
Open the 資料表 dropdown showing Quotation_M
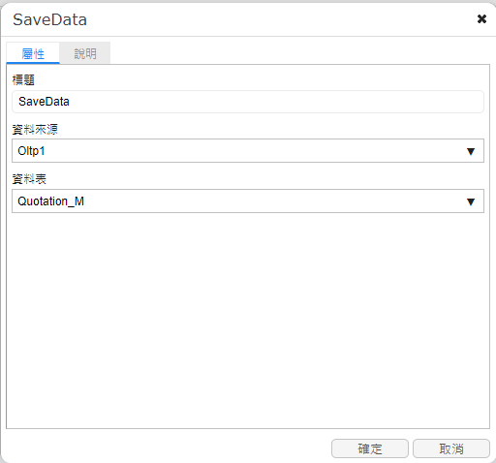click(248, 201)
